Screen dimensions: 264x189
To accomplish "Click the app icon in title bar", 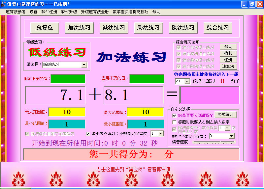I will click(3, 4).
